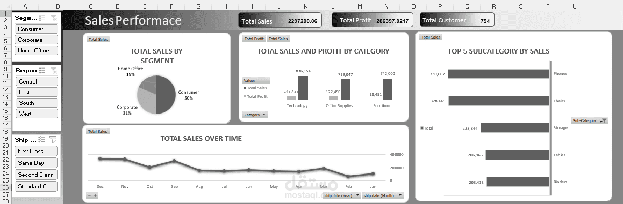The height and width of the screenshot is (204, 623).
Task: Select column header U
Action: click(575, 6)
